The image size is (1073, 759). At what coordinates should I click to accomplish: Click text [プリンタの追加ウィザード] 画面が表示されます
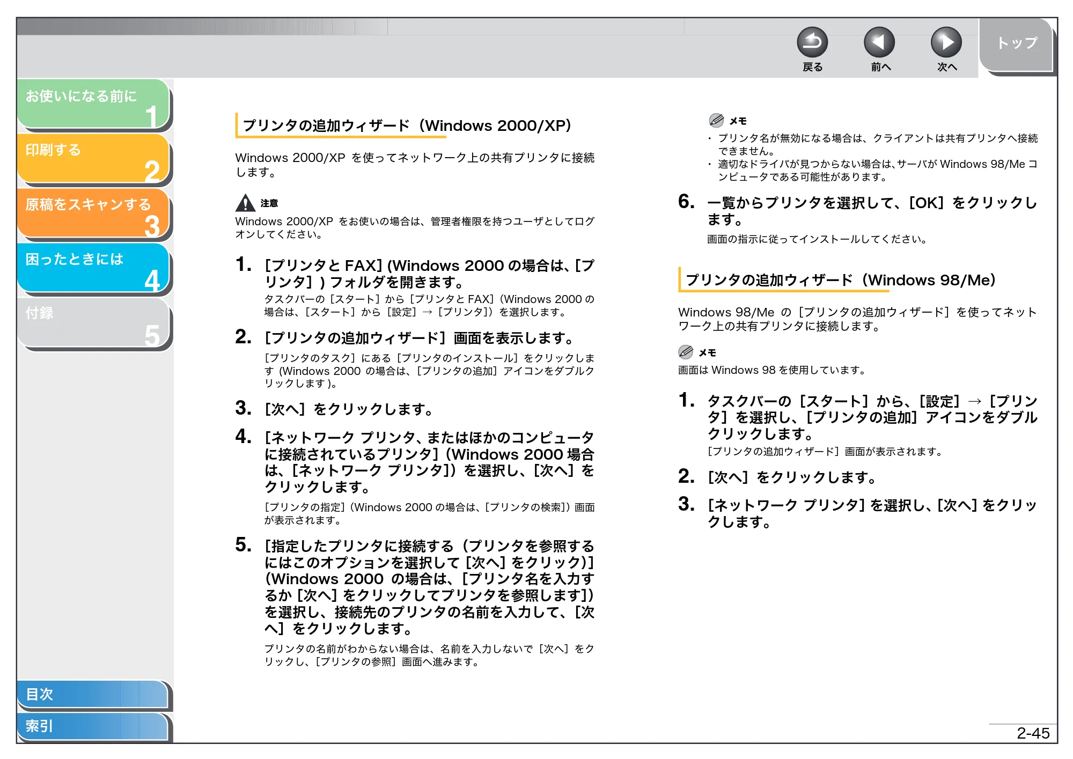click(x=825, y=452)
